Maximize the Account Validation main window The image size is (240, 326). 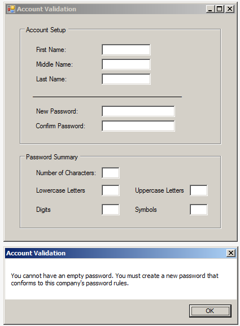pos(220,9)
